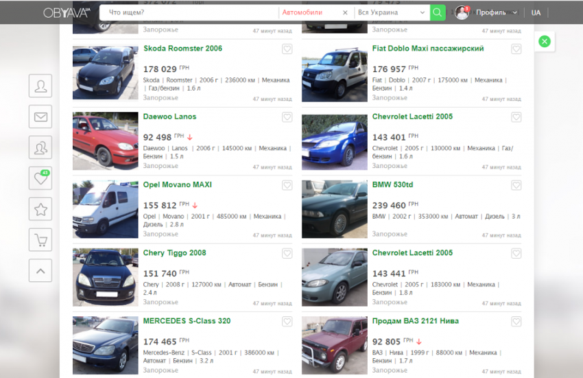Click the Chery Tiggo photo
The width and height of the screenshot is (583, 378).
tap(105, 277)
